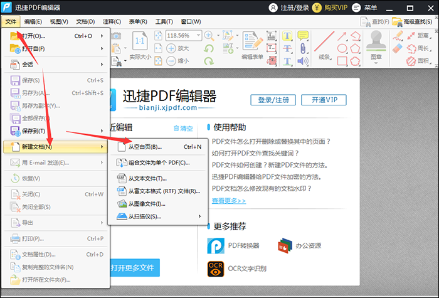
Task: Click the 清空 recent list link
Action: (183, 128)
